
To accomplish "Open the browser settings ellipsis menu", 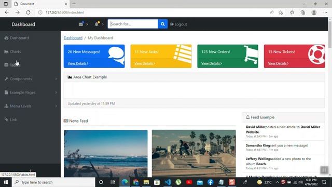I will tap(325, 12).
